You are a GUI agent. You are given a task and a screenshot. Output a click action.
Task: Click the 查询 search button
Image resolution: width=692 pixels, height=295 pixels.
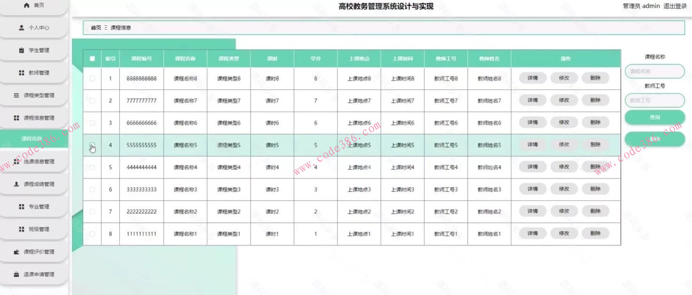pyautogui.click(x=654, y=116)
